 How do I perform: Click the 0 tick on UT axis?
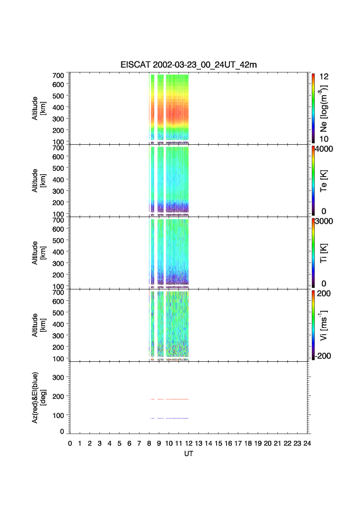click(70, 444)
